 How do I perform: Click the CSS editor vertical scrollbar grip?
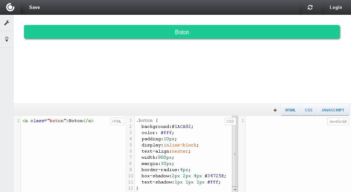click(235, 154)
